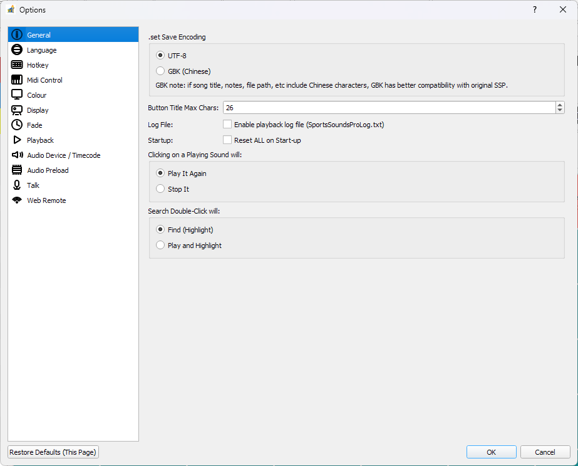Viewport: 578px width, 466px height.
Task: Click the OK button
Action: [x=491, y=452]
